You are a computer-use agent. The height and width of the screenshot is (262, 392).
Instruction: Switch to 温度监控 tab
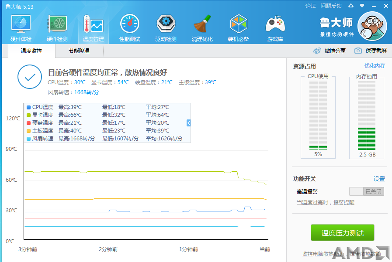point(31,51)
